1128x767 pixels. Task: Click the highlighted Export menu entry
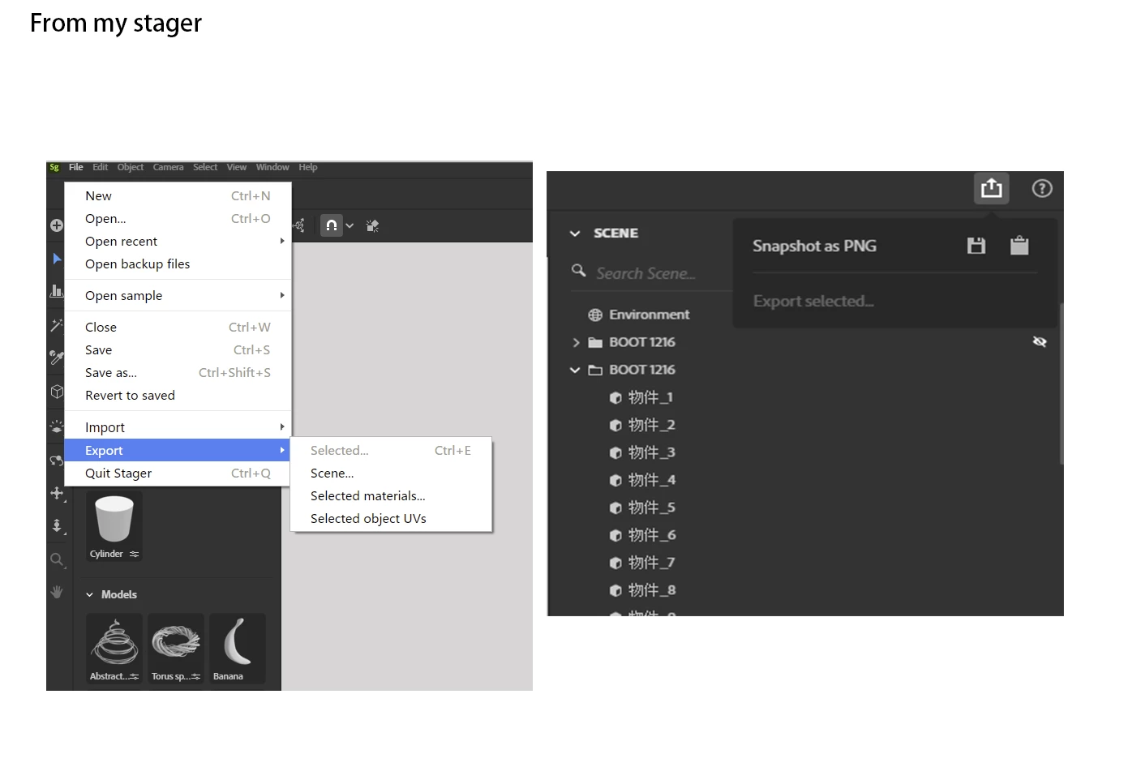[x=178, y=451]
